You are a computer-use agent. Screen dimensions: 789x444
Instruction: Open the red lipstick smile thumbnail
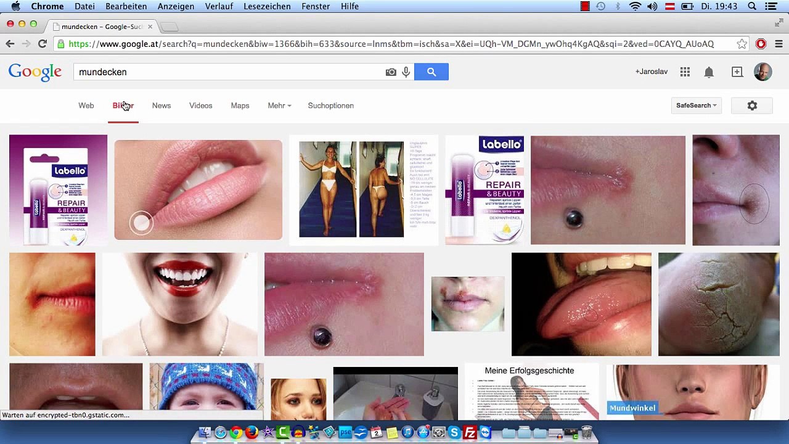(180, 305)
